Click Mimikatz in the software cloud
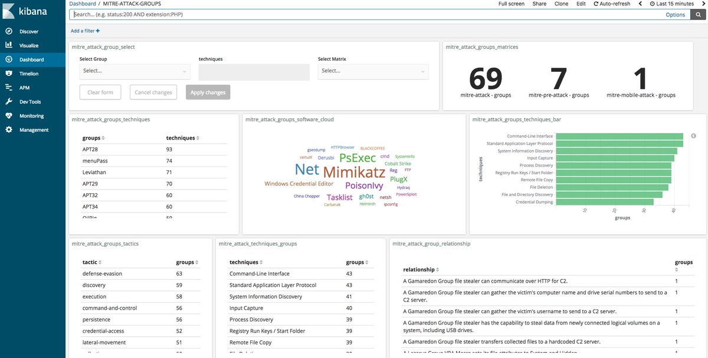Image resolution: width=708 pixels, height=358 pixels. click(353, 172)
